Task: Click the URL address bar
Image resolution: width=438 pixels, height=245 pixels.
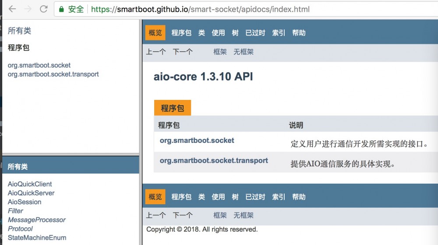Action: (246, 9)
